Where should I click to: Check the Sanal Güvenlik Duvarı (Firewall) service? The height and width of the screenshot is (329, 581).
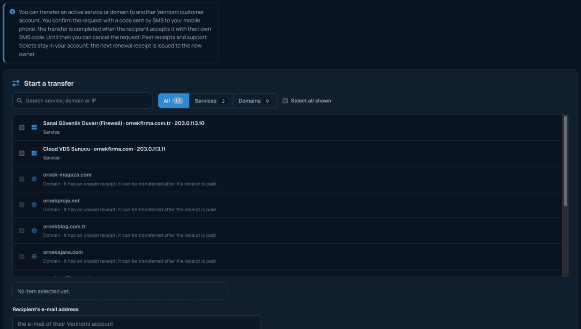tap(22, 128)
